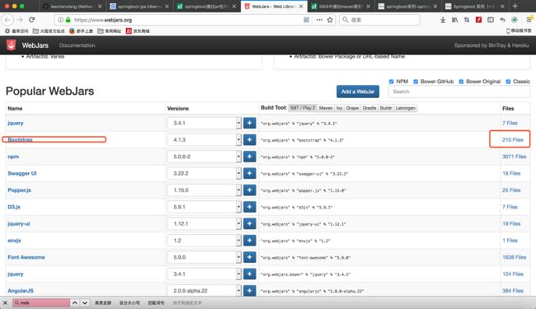Click the WebJars logo icon

click(x=12, y=45)
